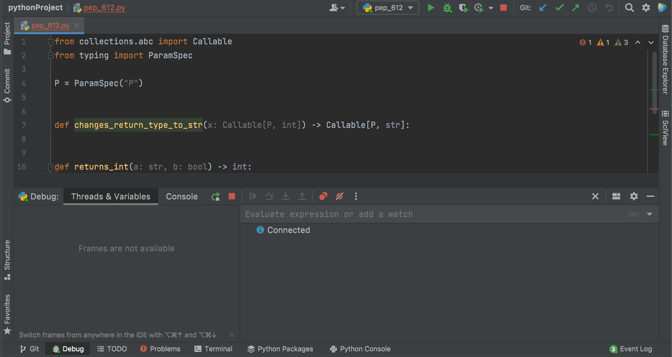This screenshot has height=357, width=672.
Task: Collapse the returns_int function fold marker
Action: (50, 167)
